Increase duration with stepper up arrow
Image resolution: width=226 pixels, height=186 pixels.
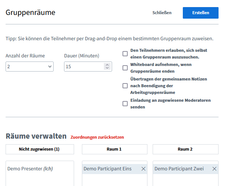pyautogui.click(x=107, y=64)
